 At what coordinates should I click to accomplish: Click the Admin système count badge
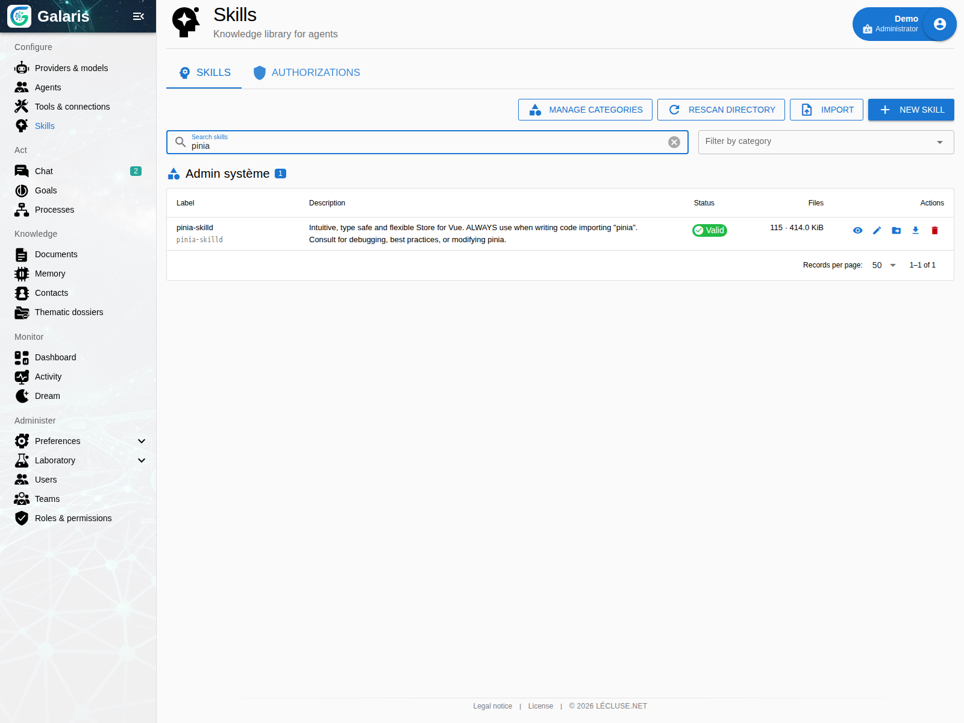[x=280, y=174]
